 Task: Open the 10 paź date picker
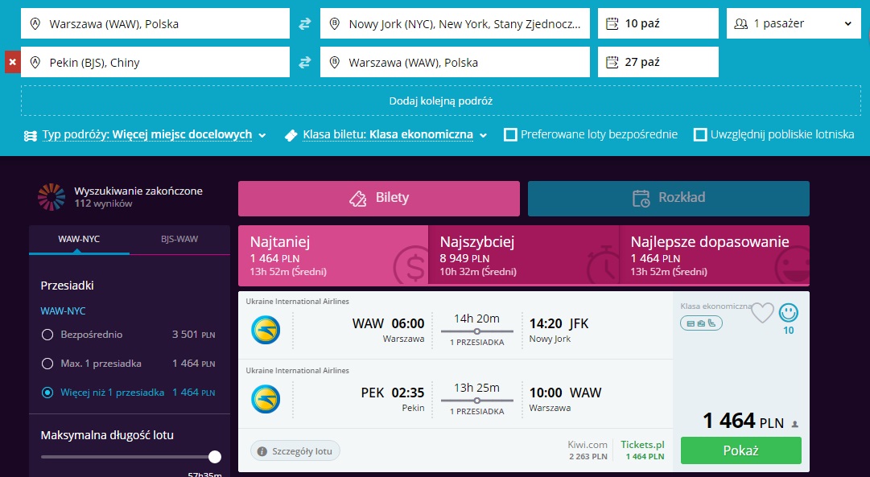(658, 24)
